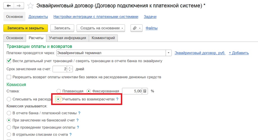The height and width of the screenshot is (140, 258).
Task: Open the Создать на основании menu
Action: pos(102,28)
